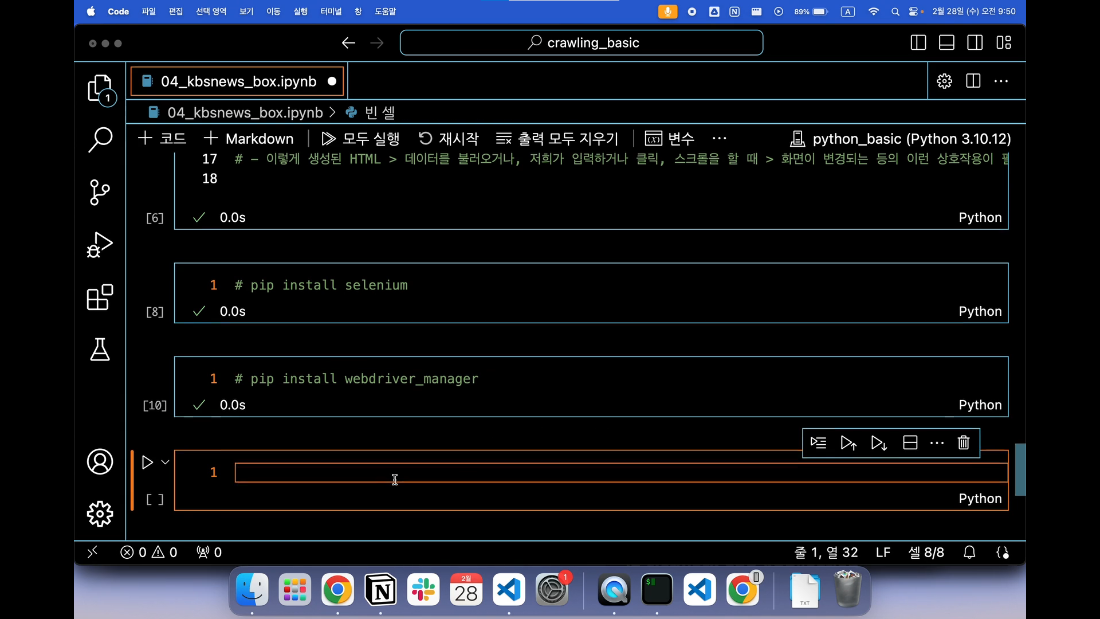
Task: Open python_basic kernel selector
Action: coord(900,139)
